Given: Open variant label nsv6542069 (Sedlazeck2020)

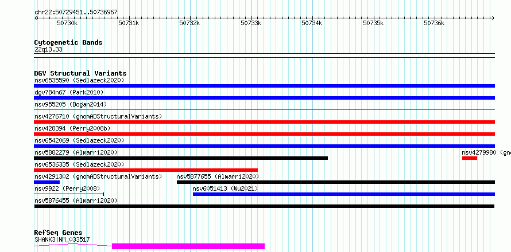Looking at the screenshot, I should pyautogui.click(x=79, y=140).
